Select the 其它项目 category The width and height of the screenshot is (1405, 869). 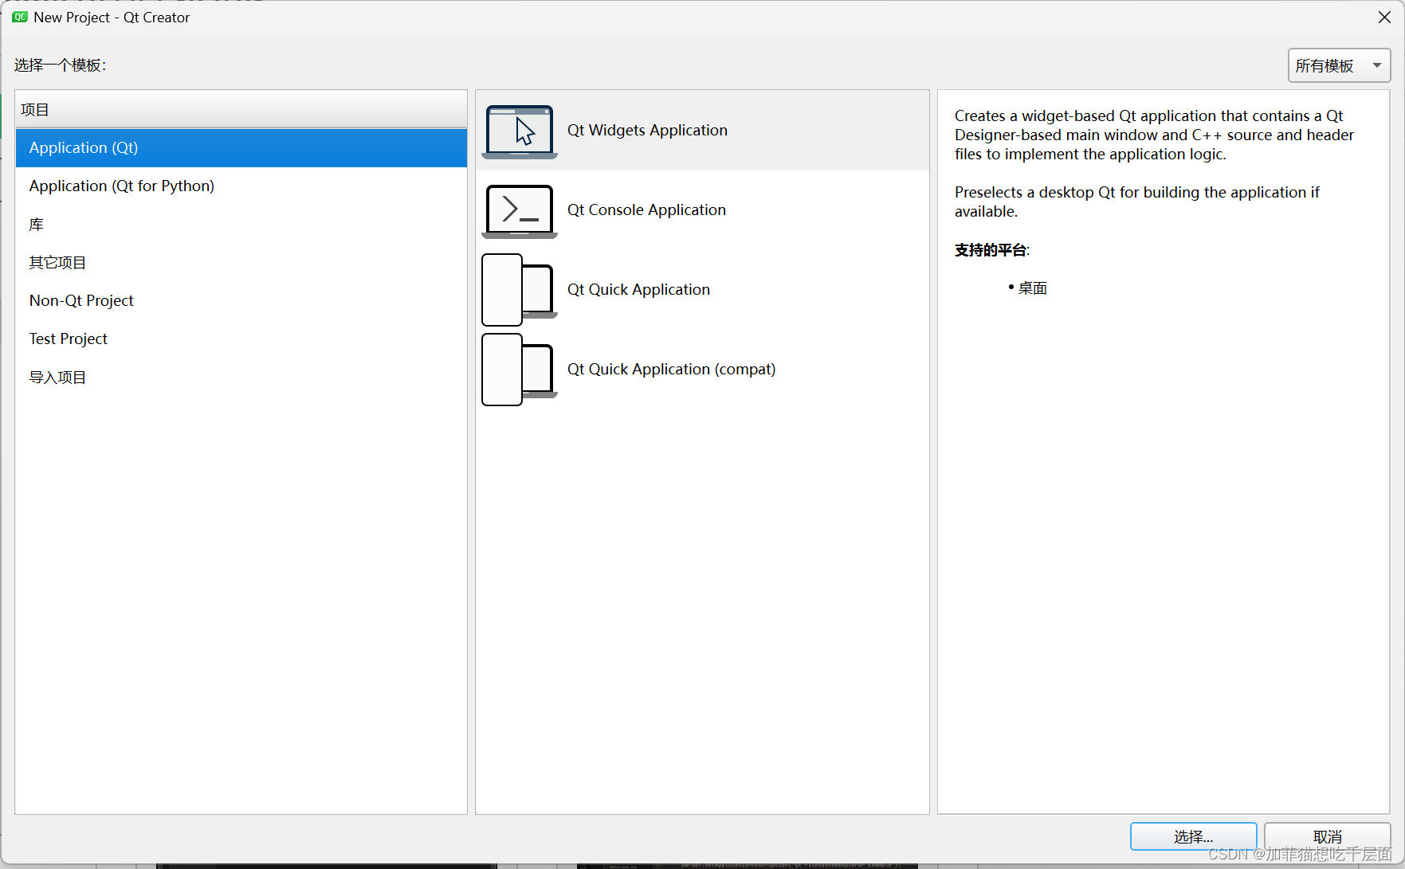tap(241, 263)
